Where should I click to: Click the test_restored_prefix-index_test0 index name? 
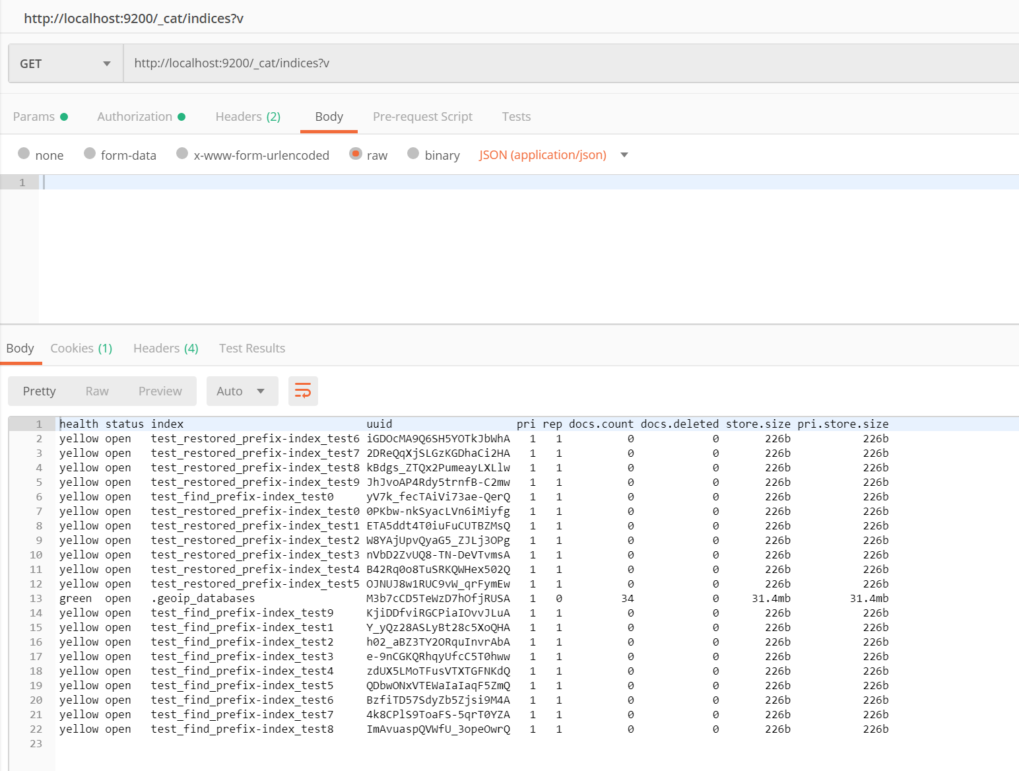pyautogui.click(x=255, y=511)
